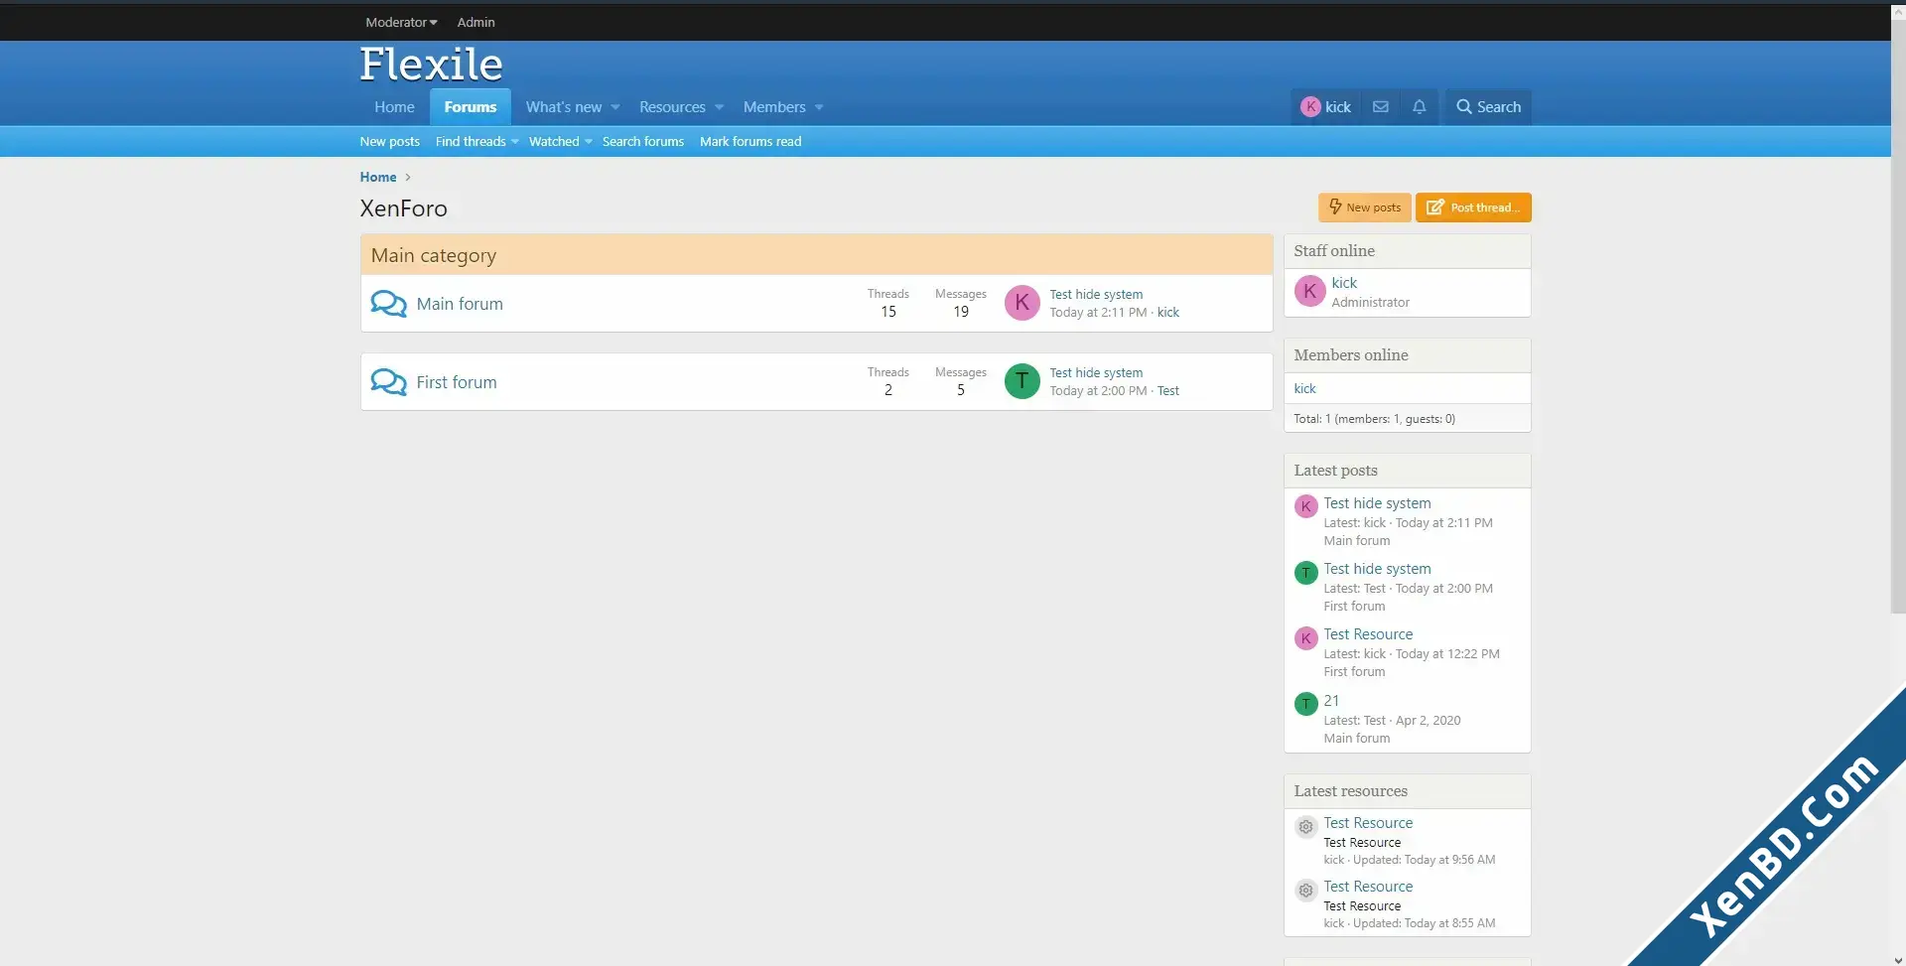Click the icon of the resource updated 8:55 AM
The width and height of the screenshot is (1906, 966).
[x=1305, y=890]
